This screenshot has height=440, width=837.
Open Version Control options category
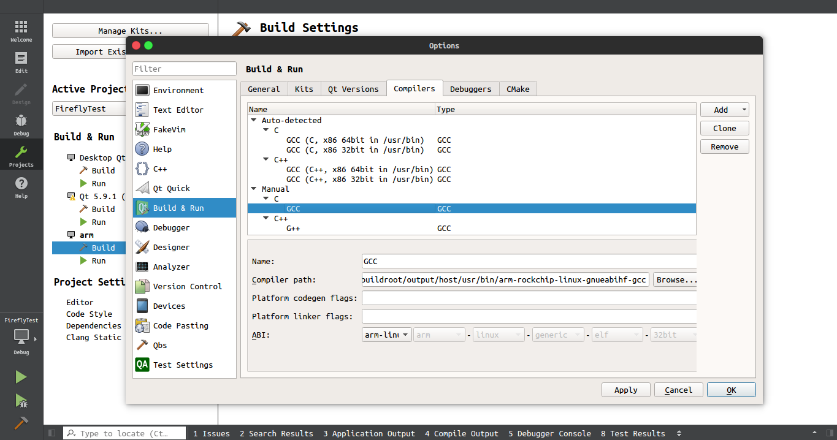(185, 286)
